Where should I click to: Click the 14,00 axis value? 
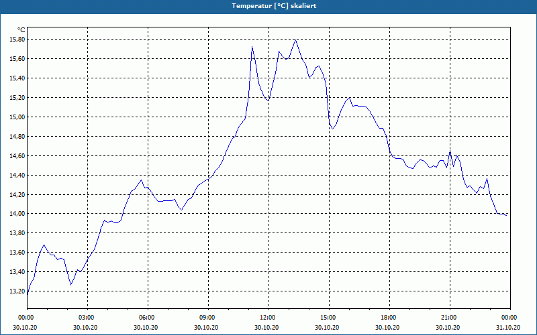click(x=18, y=214)
